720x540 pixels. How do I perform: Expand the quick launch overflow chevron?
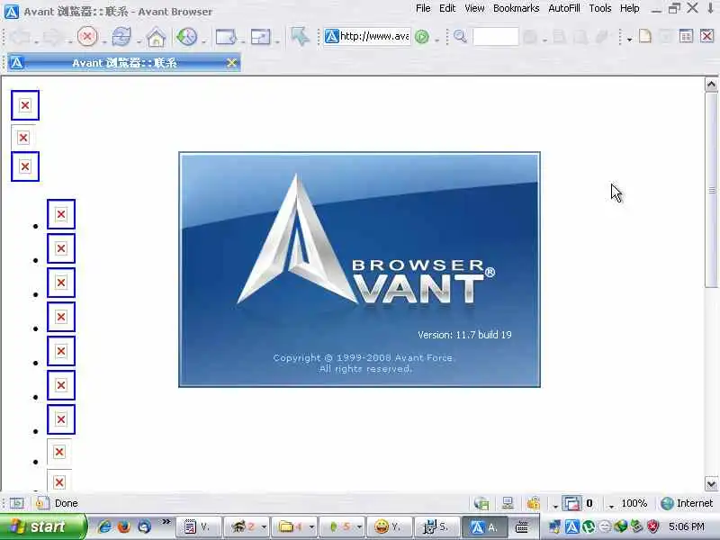[166, 522]
